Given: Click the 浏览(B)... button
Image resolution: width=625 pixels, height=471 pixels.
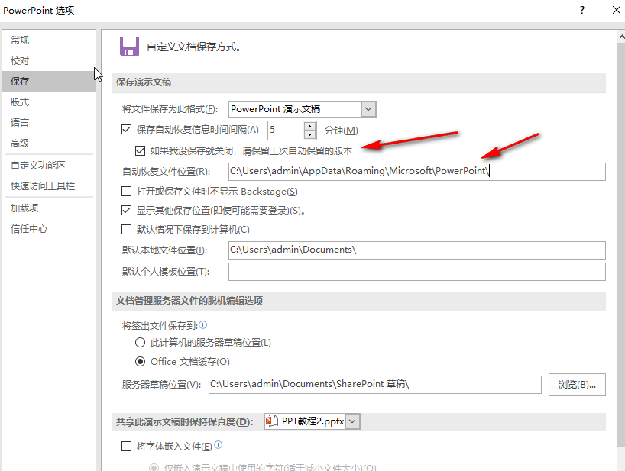Looking at the screenshot, I should (577, 385).
